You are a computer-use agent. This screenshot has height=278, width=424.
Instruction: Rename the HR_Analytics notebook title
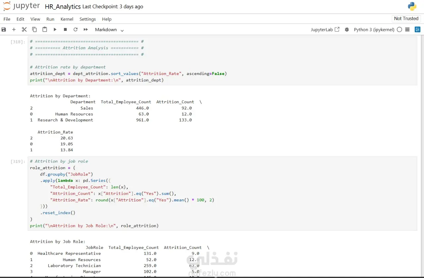(x=63, y=7)
